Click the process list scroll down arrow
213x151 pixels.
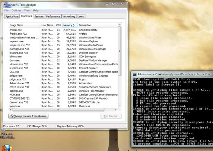[120, 106]
